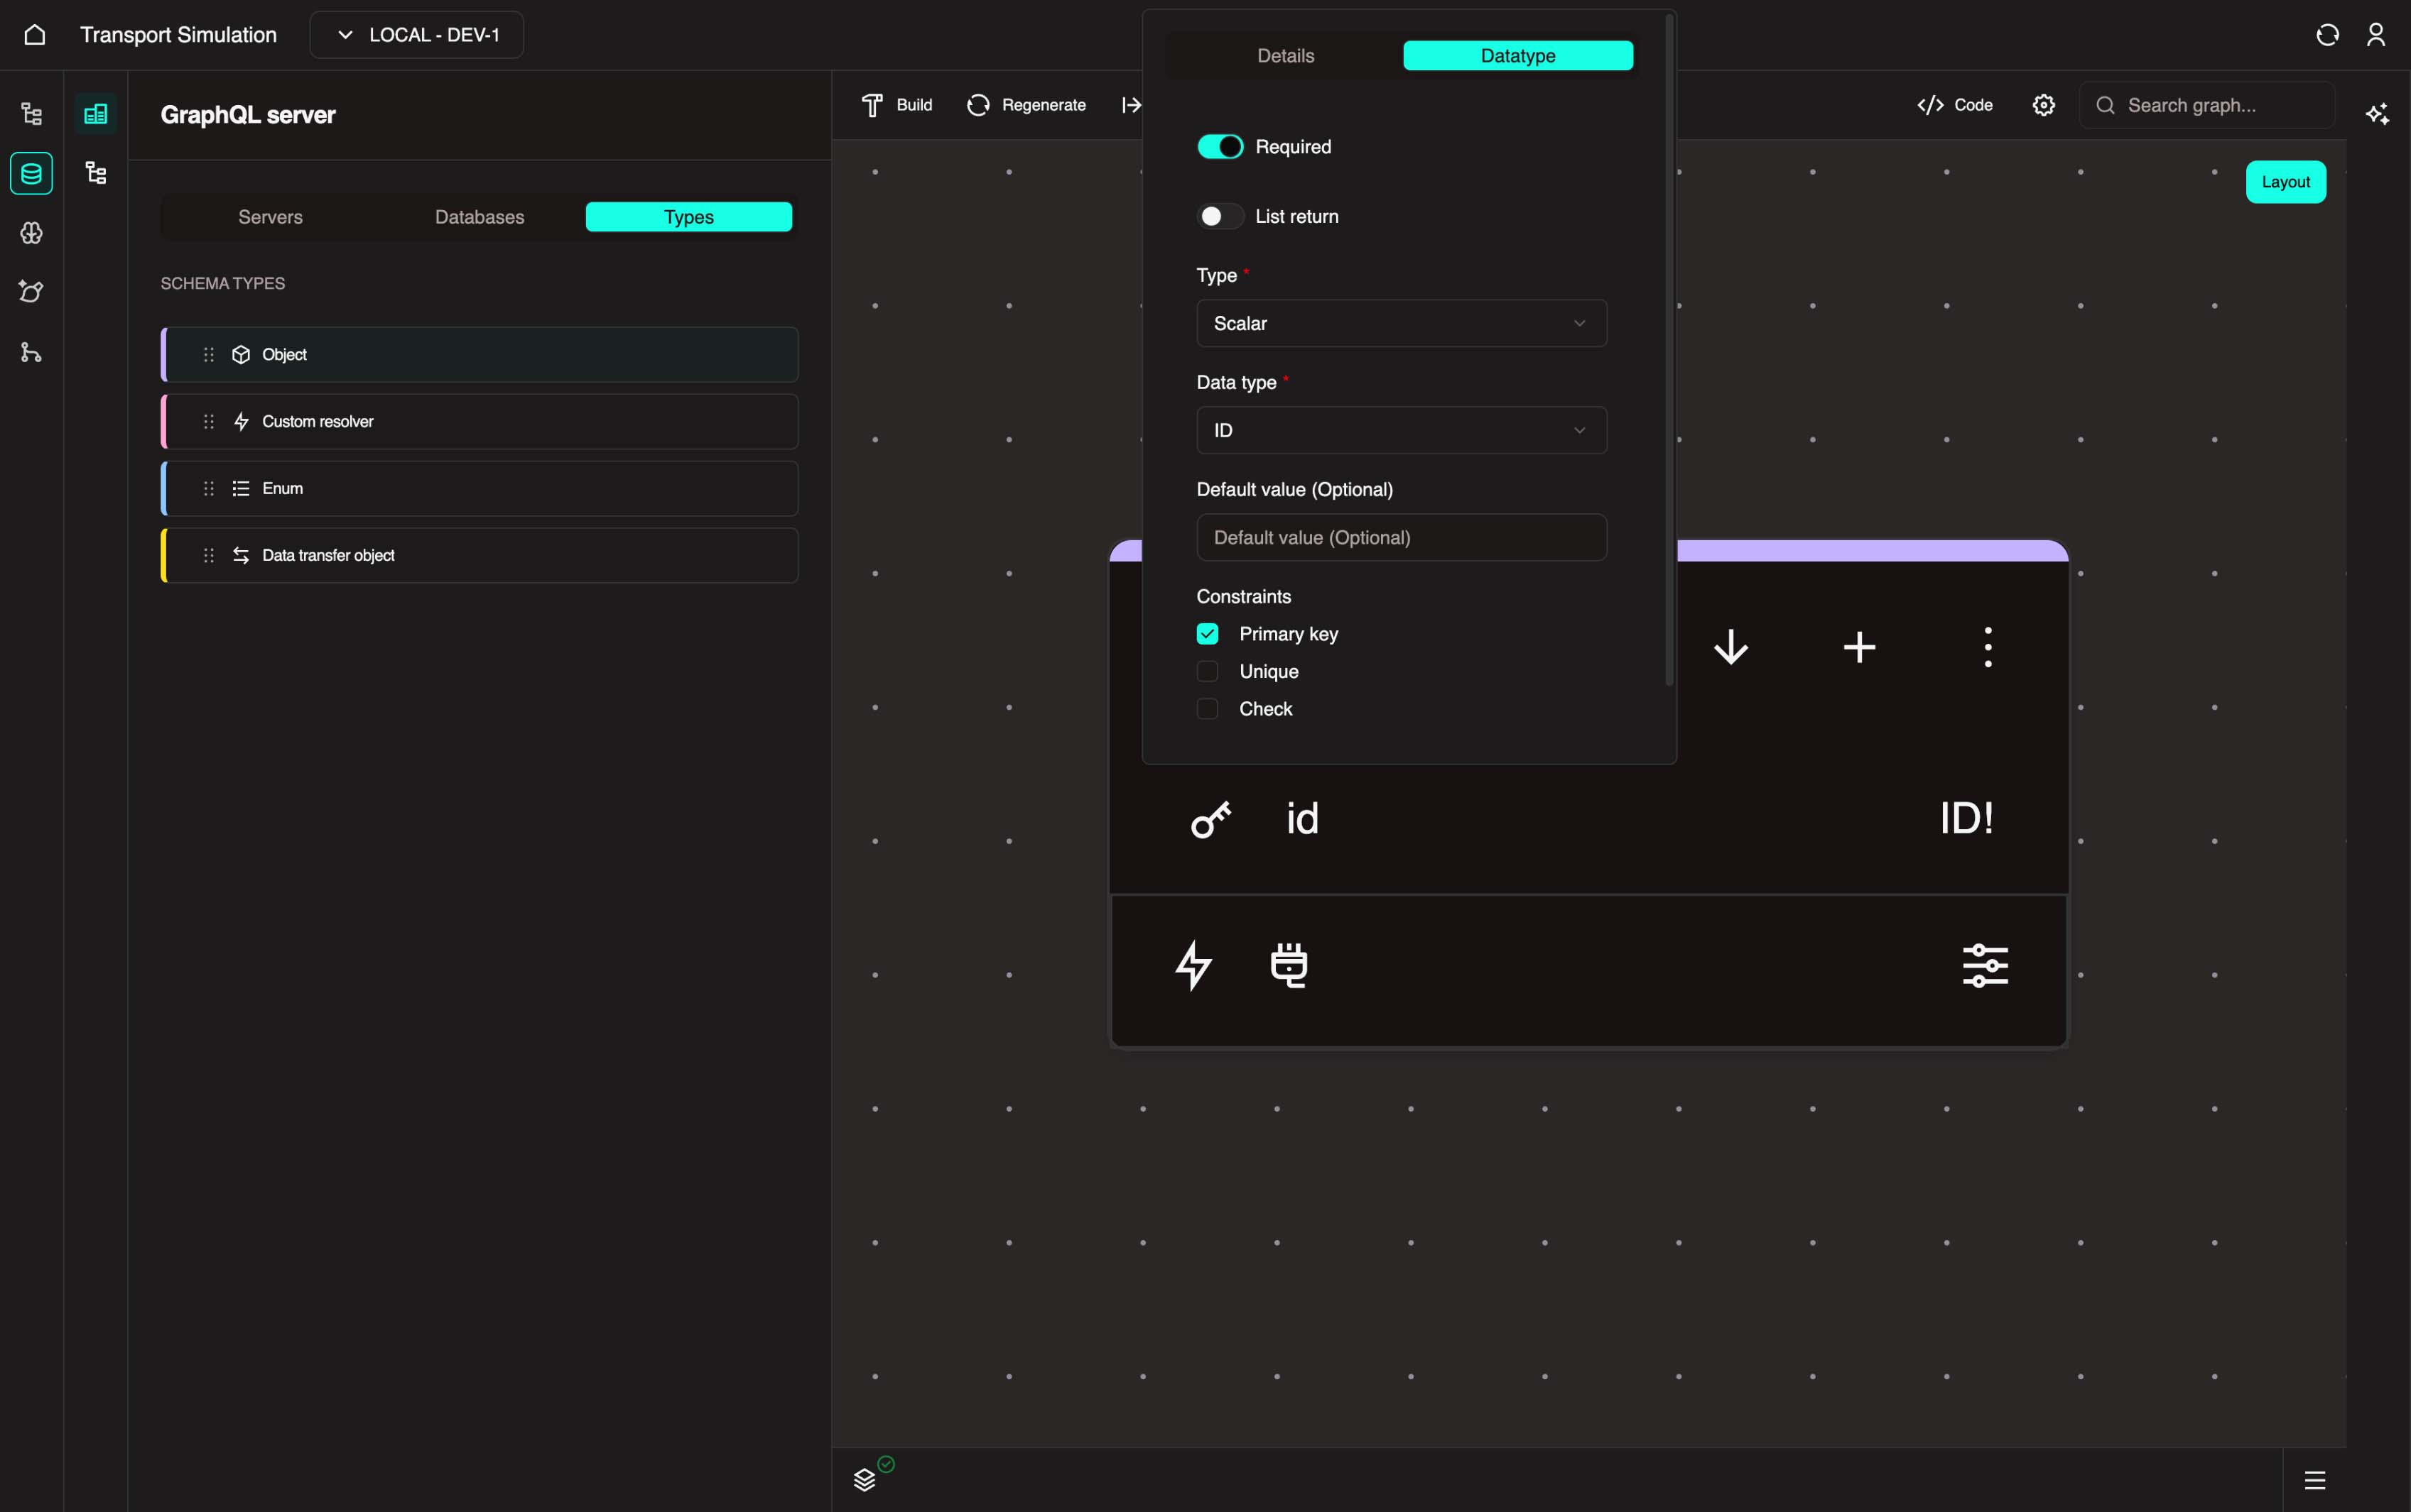This screenshot has width=2411, height=1512.
Task: Click the git branch icon in sidebar
Action: coord(31,352)
